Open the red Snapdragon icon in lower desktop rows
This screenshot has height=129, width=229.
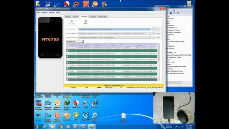click(x=76, y=103)
